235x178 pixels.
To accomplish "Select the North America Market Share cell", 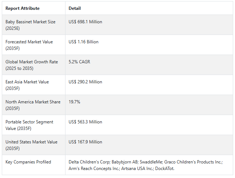I will (x=33, y=105).
